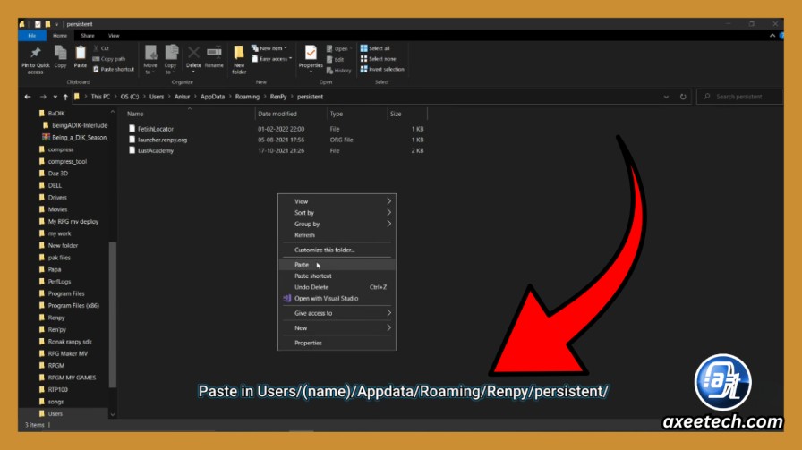Viewport: 802px width, 450px height.
Task: Open the Properties checkmark ribbon icon
Action: (311, 52)
